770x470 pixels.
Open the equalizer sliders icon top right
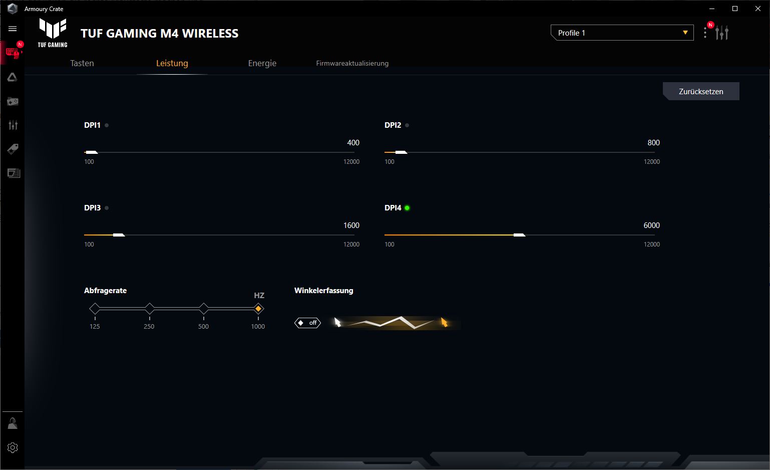coord(722,33)
